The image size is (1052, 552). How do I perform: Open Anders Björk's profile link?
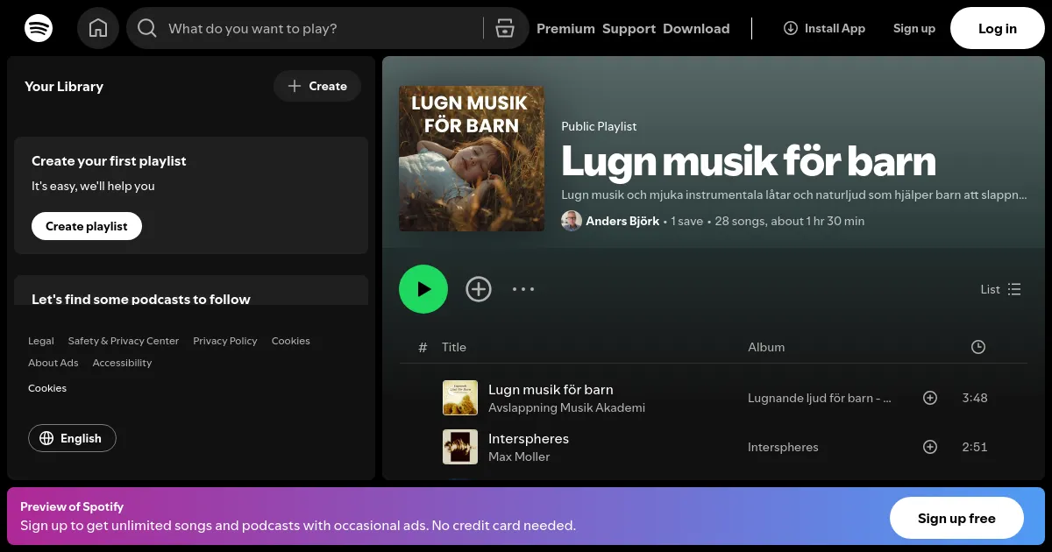tap(622, 221)
